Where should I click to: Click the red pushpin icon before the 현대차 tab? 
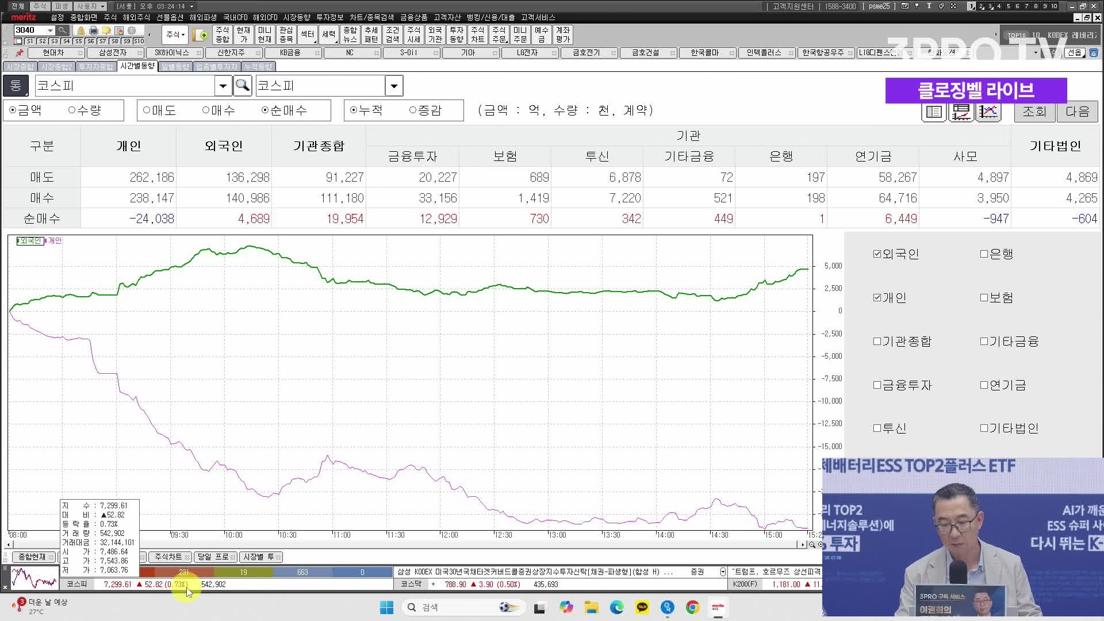20,53
